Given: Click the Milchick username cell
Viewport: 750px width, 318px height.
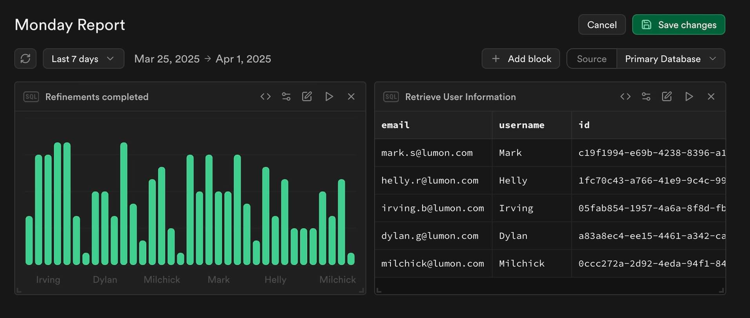Looking at the screenshot, I should coord(532,264).
